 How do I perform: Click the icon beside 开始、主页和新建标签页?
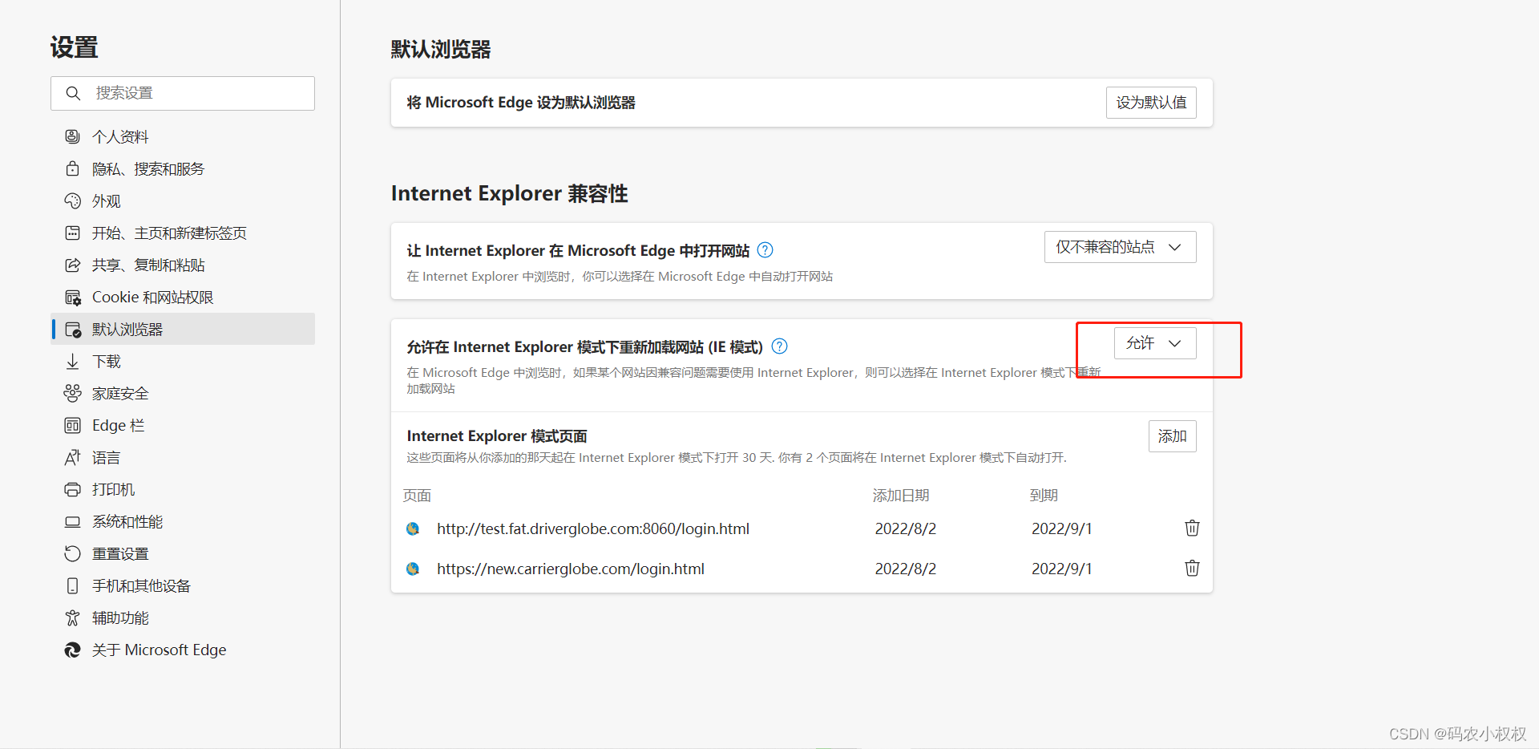[x=72, y=233]
